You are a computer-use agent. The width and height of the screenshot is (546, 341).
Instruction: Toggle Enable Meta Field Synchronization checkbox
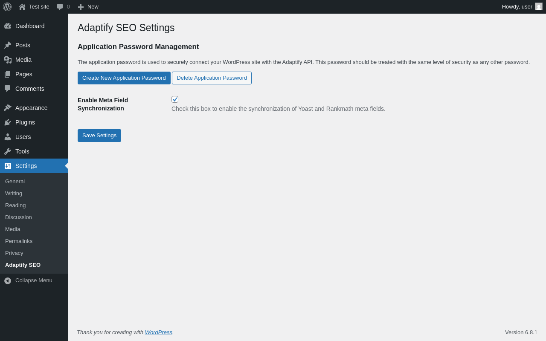pos(175,99)
